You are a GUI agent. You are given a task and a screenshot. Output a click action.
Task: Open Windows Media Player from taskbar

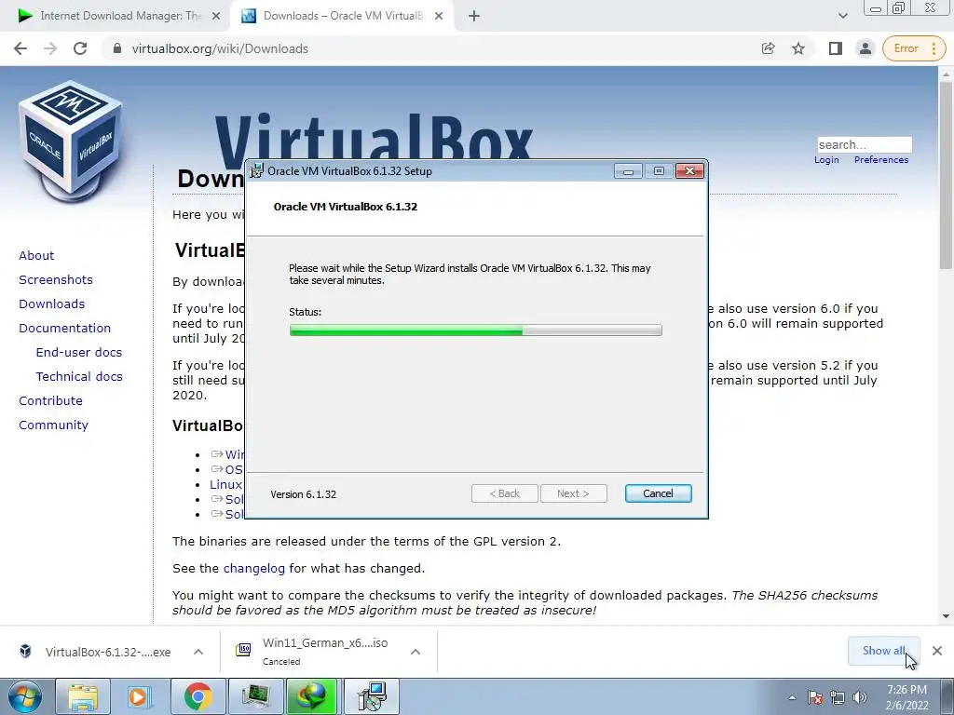140,696
